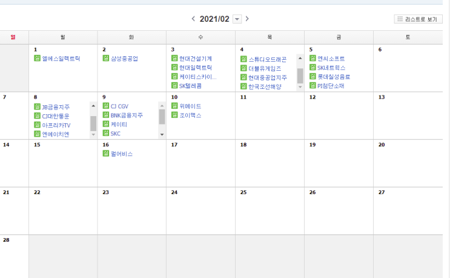Open 엔씨소프트 event link
The height and width of the screenshot is (278, 450).
(x=331, y=59)
